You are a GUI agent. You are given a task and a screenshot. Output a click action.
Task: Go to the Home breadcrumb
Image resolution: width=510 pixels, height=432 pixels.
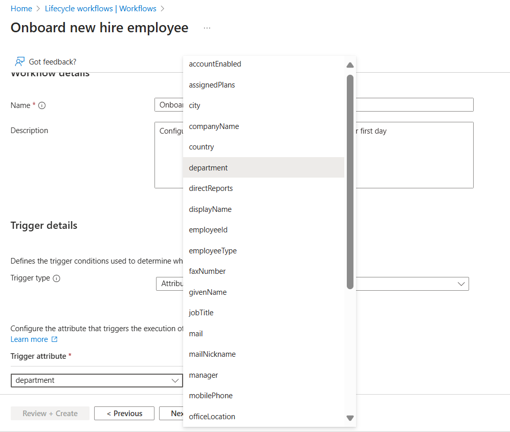coord(21,9)
